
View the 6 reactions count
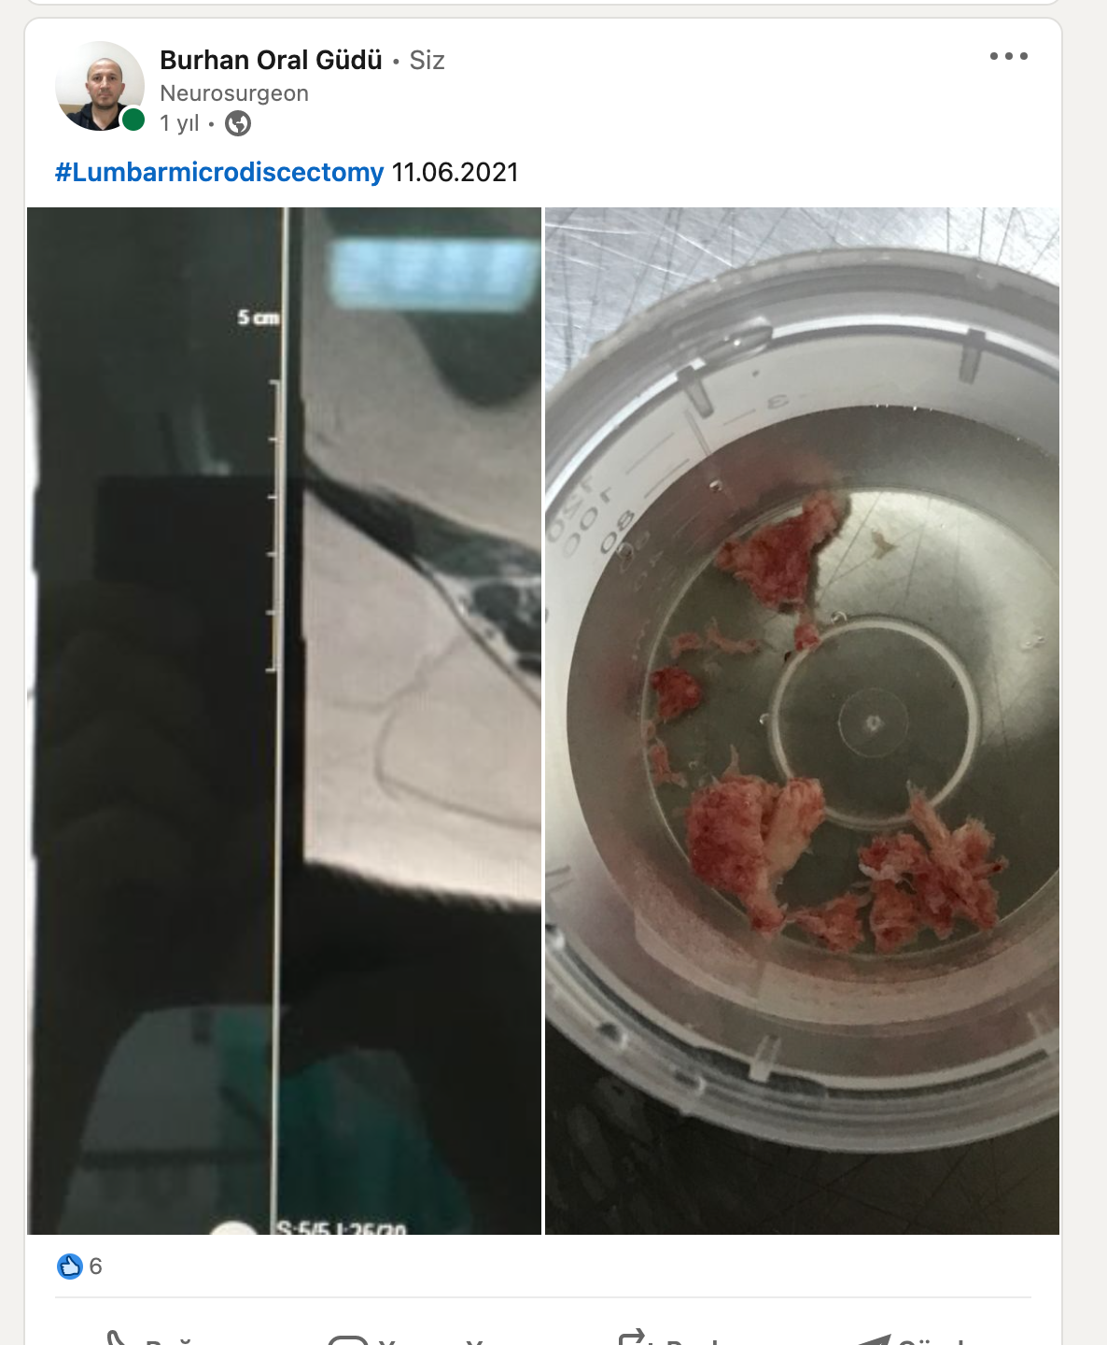click(x=95, y=1267)
